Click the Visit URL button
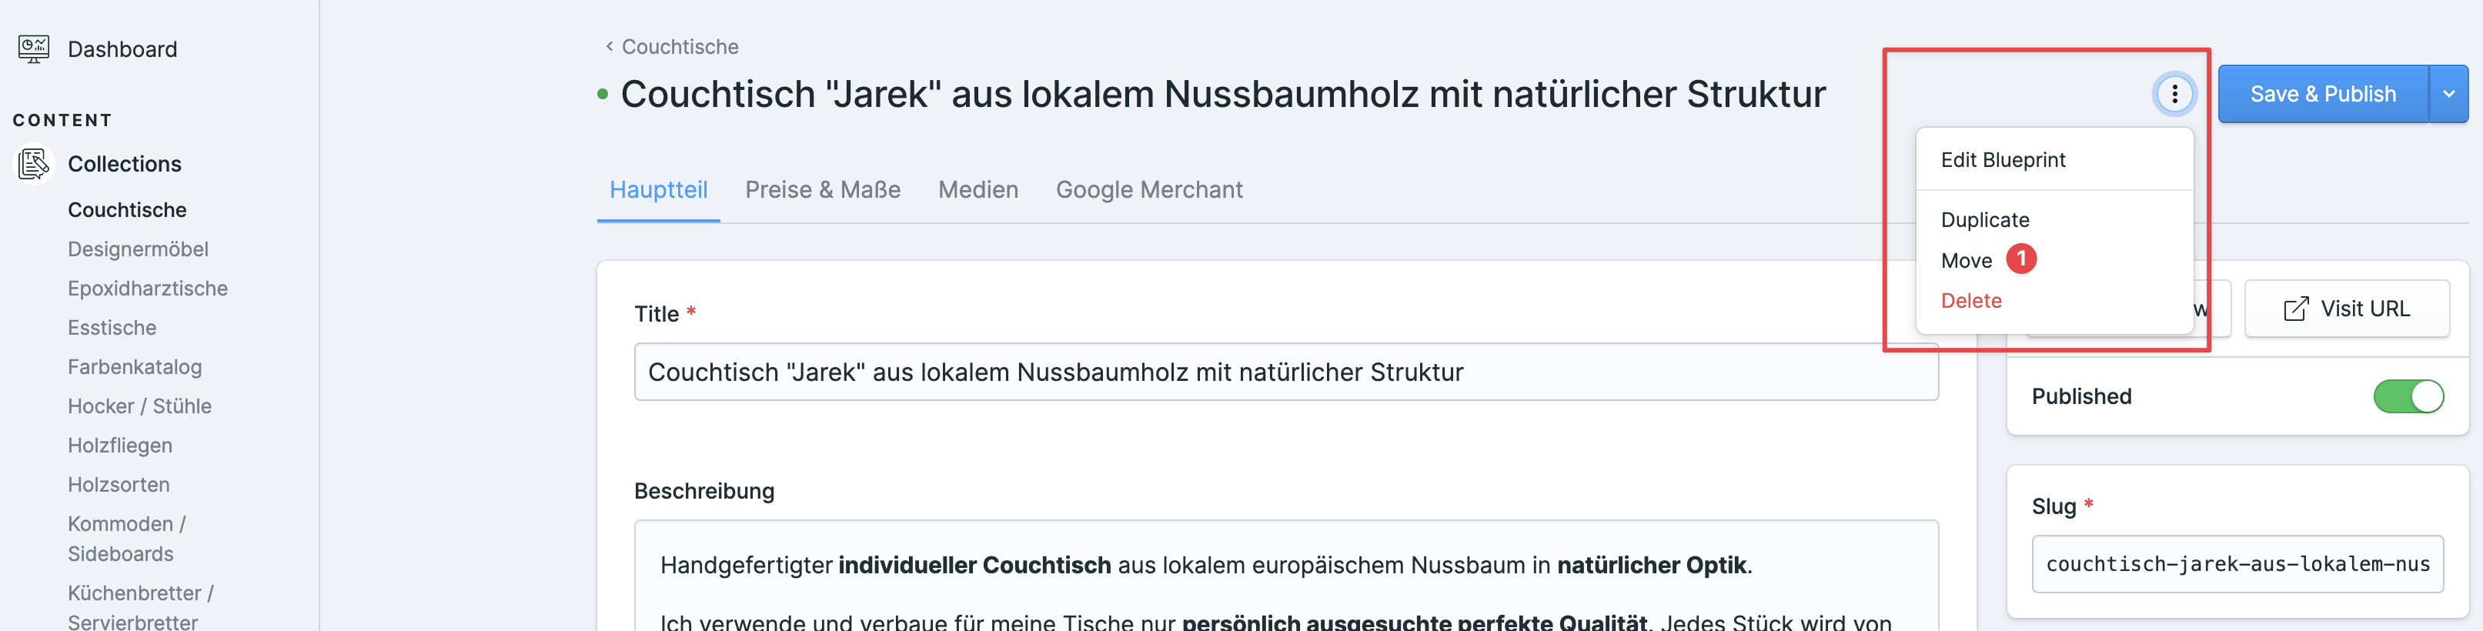2483x631 pixels. pyautogui.click(x=2346, y=309)
